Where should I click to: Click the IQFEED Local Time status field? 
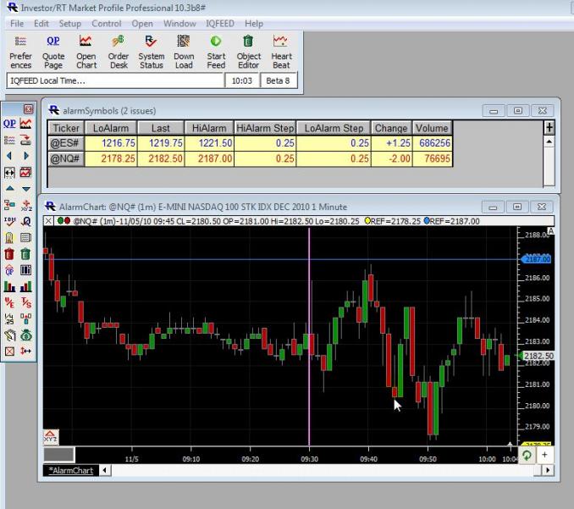click(115, 80)
